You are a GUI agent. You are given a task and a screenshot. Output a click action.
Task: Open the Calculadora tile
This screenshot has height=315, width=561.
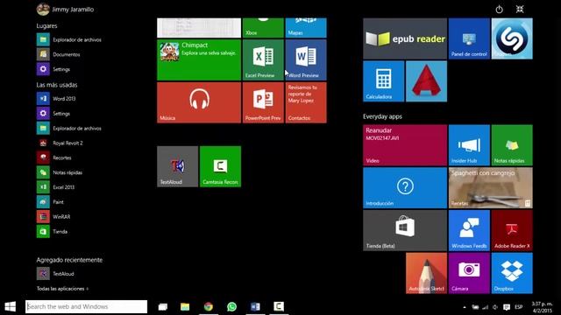(x=384, y=81)
